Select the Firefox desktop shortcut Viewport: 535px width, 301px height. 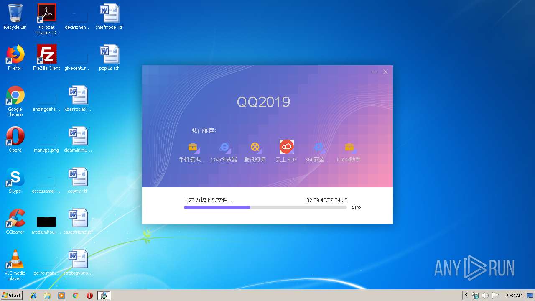[x=15, y=58]
